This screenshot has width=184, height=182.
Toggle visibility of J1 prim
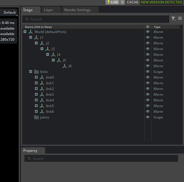148,38
